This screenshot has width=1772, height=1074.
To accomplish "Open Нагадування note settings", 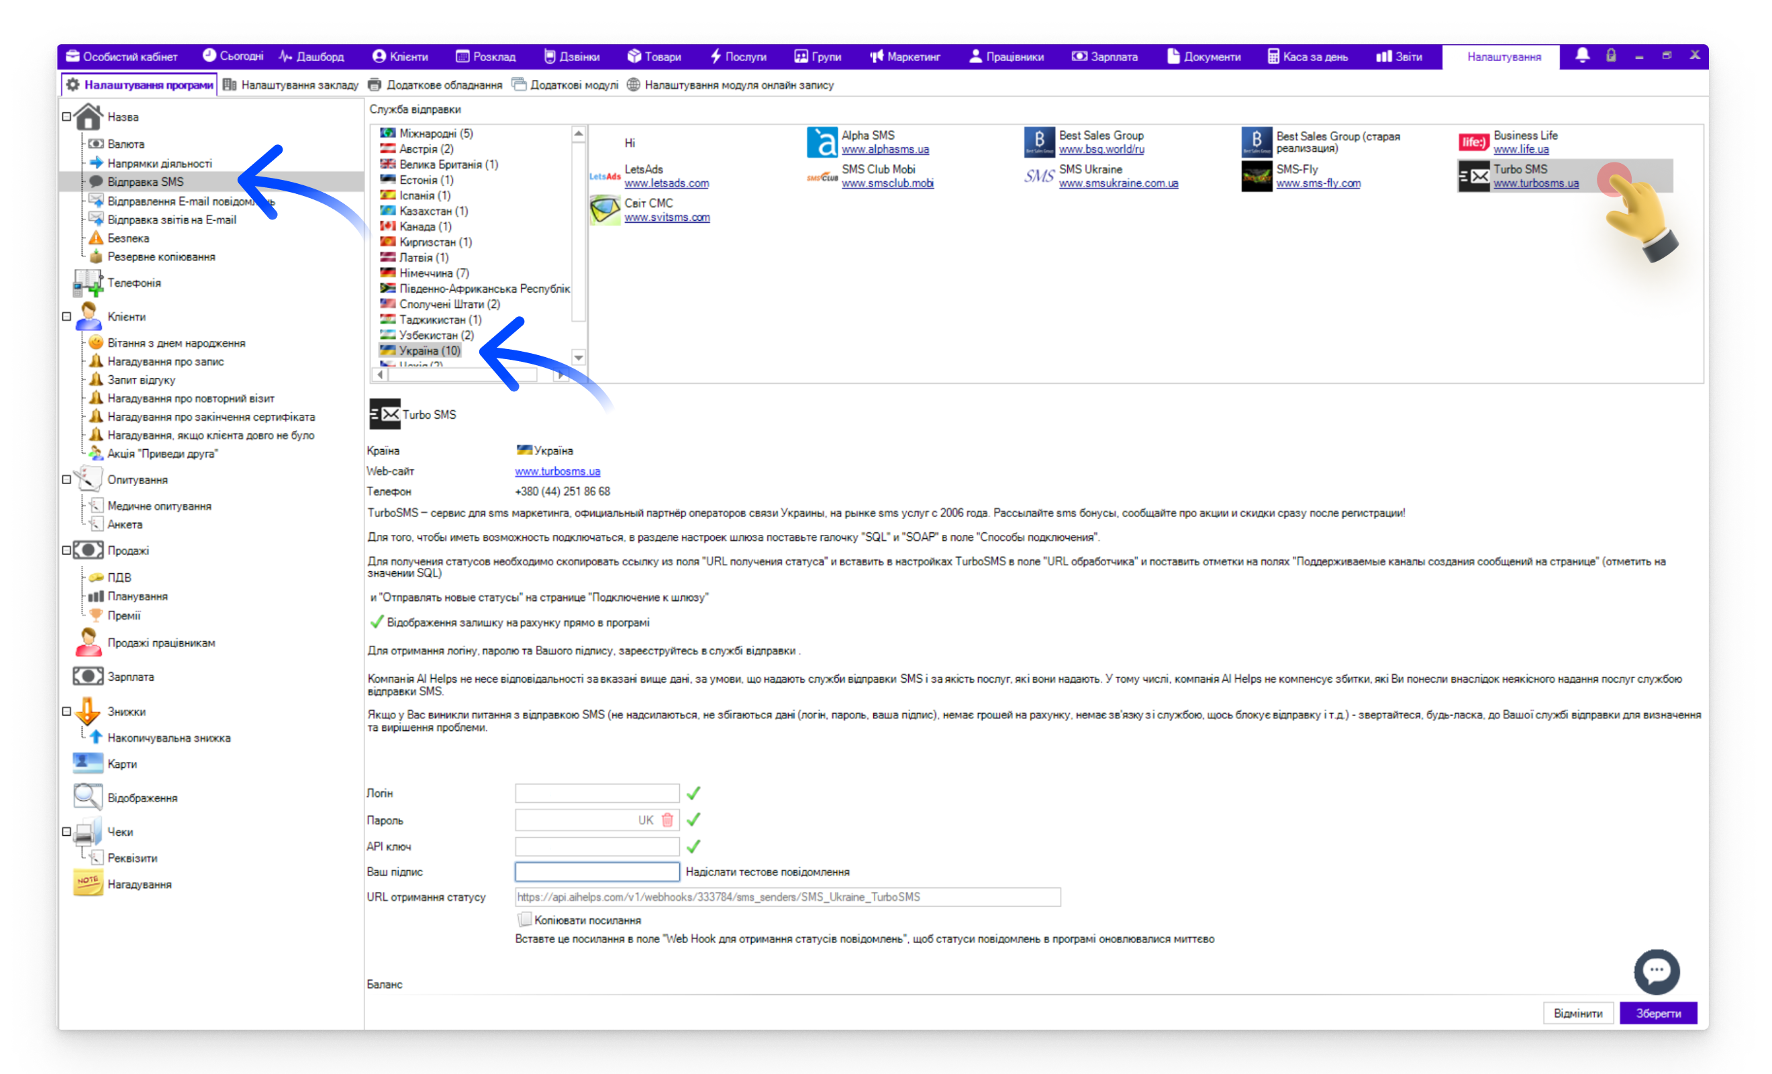I will tap(139, 884).
